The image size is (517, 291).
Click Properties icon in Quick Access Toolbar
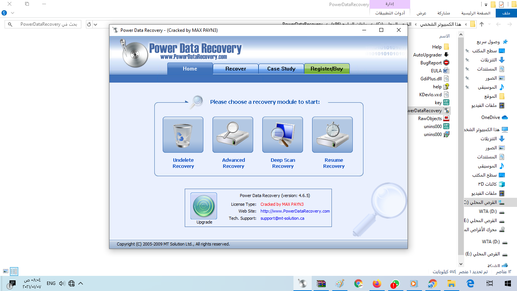tap(501, 5)
